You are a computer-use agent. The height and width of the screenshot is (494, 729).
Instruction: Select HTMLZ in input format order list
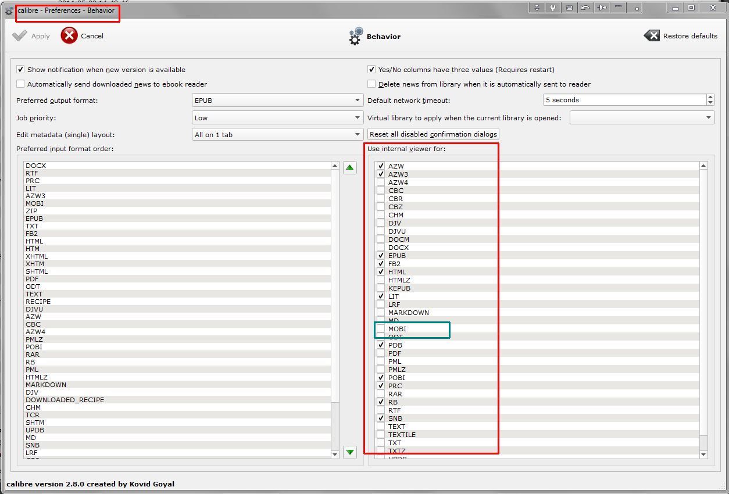pyautogui.click(x=177, y=377)
